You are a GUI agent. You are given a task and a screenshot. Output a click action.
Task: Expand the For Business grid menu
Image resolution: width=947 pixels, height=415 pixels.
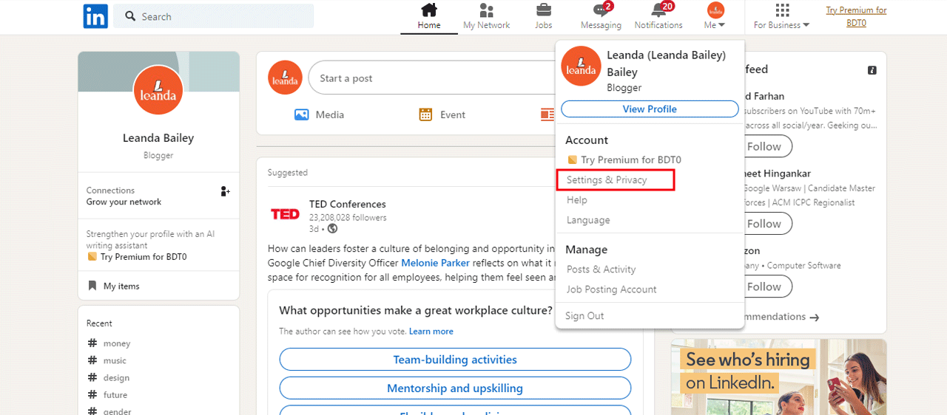[x=781, y=17]
